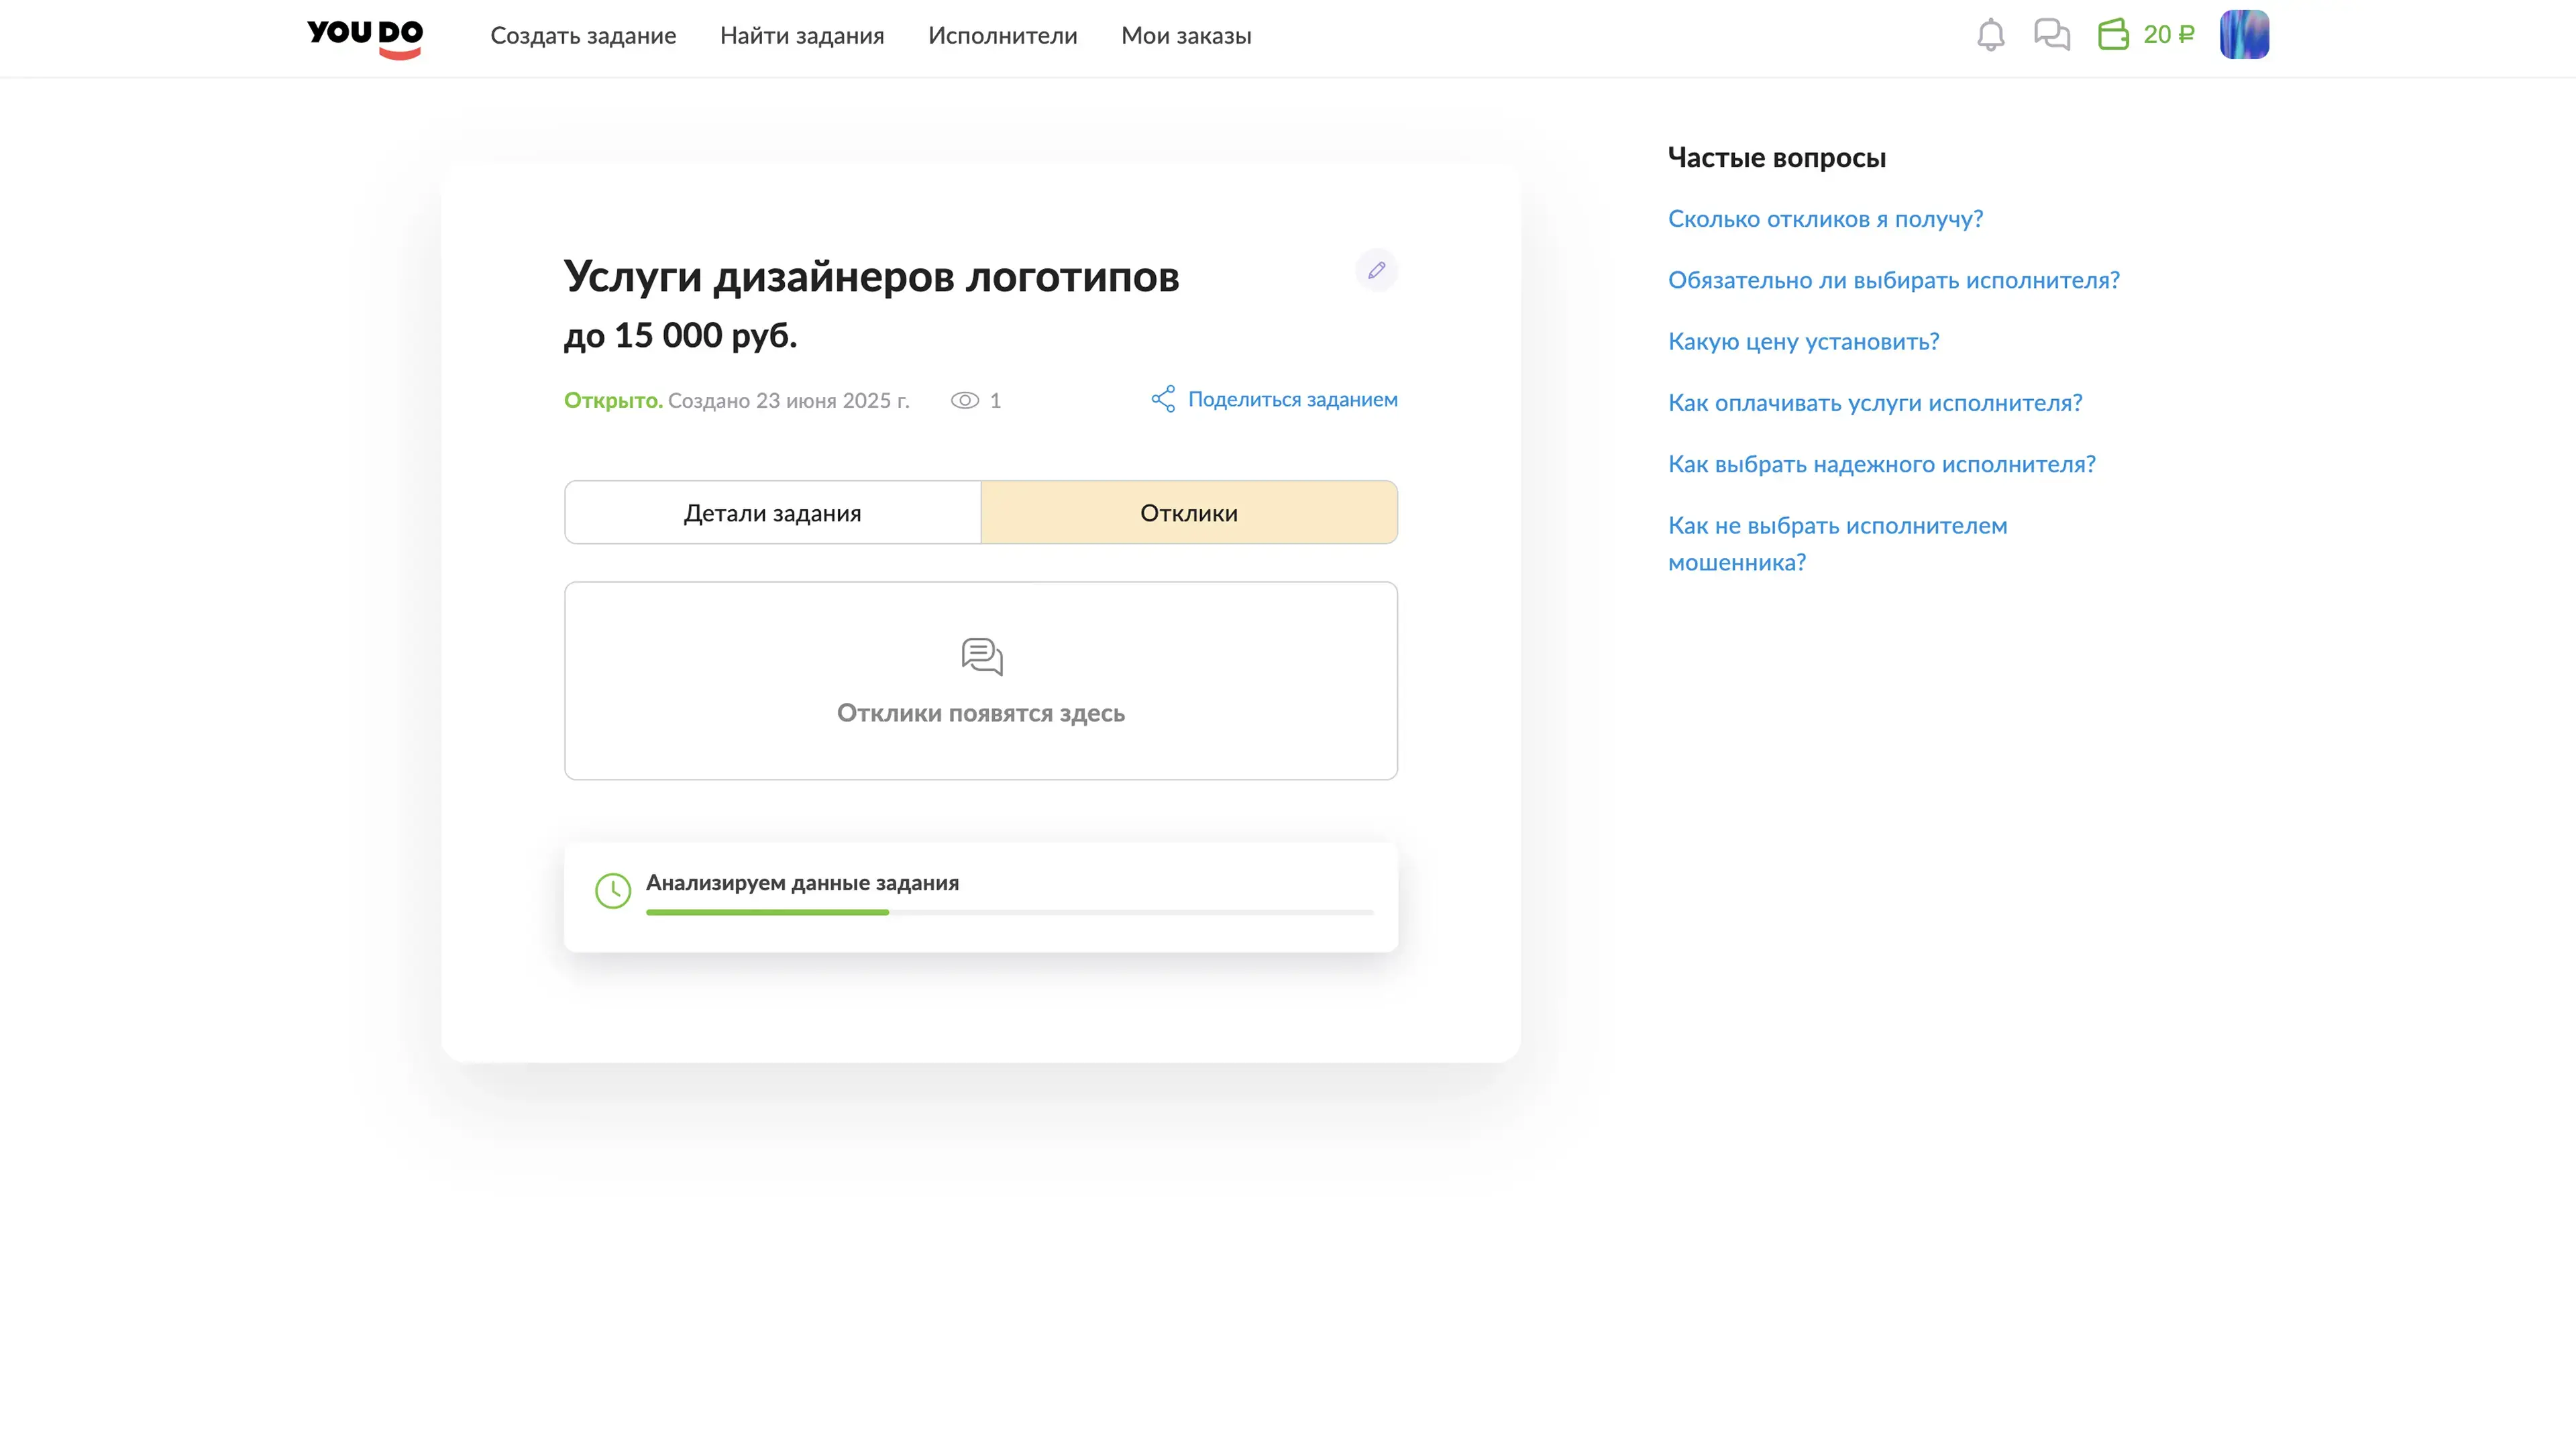Viewport: 2576px width, 1449px height.
Task: Click the green analysis progress bar
Action: coord(767,912)
